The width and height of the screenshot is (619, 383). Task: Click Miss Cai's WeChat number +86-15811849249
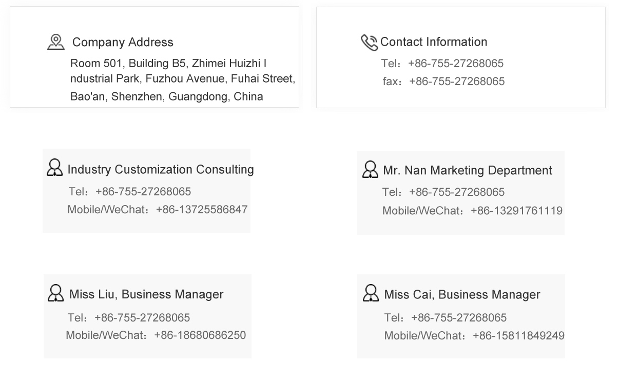pos(518,336)
